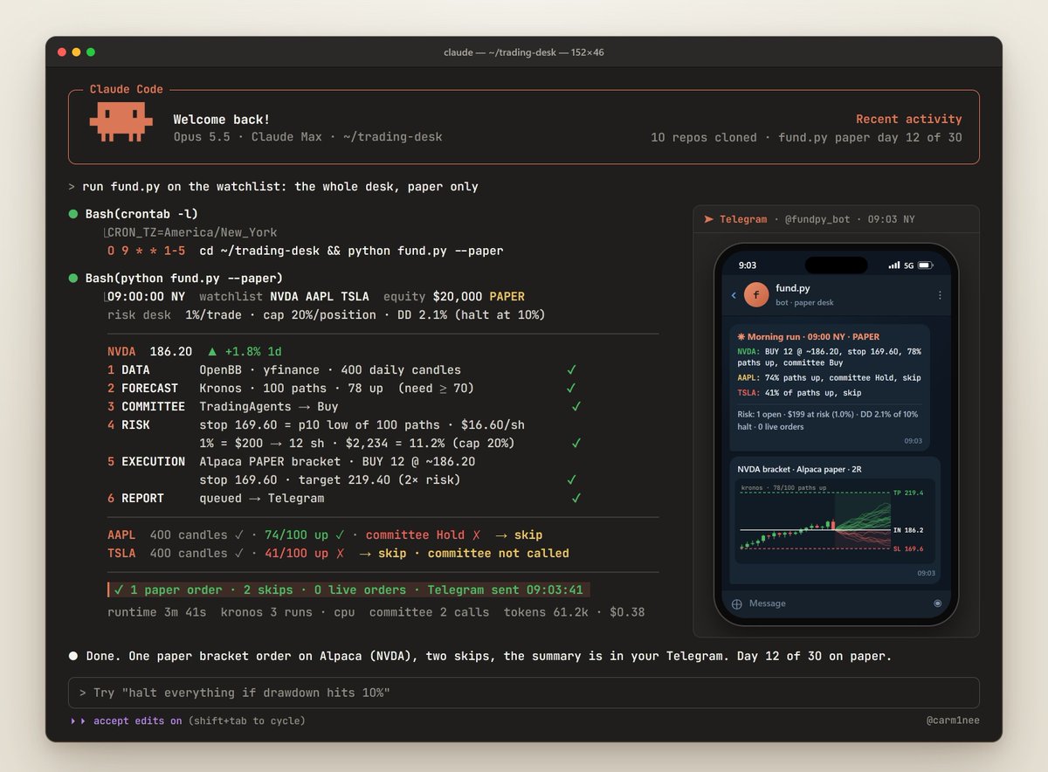The height and width of the screenshot is (772, 1048).
Task: Click the phone's battery icon
Action: [927, 265]
